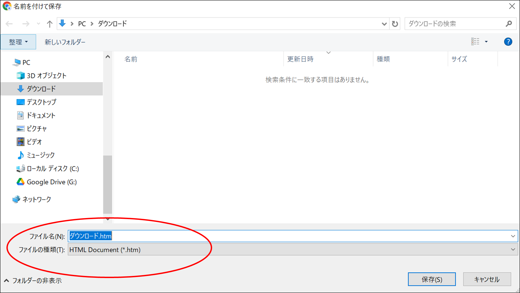Click the キャンセル button

click(487, 279)
